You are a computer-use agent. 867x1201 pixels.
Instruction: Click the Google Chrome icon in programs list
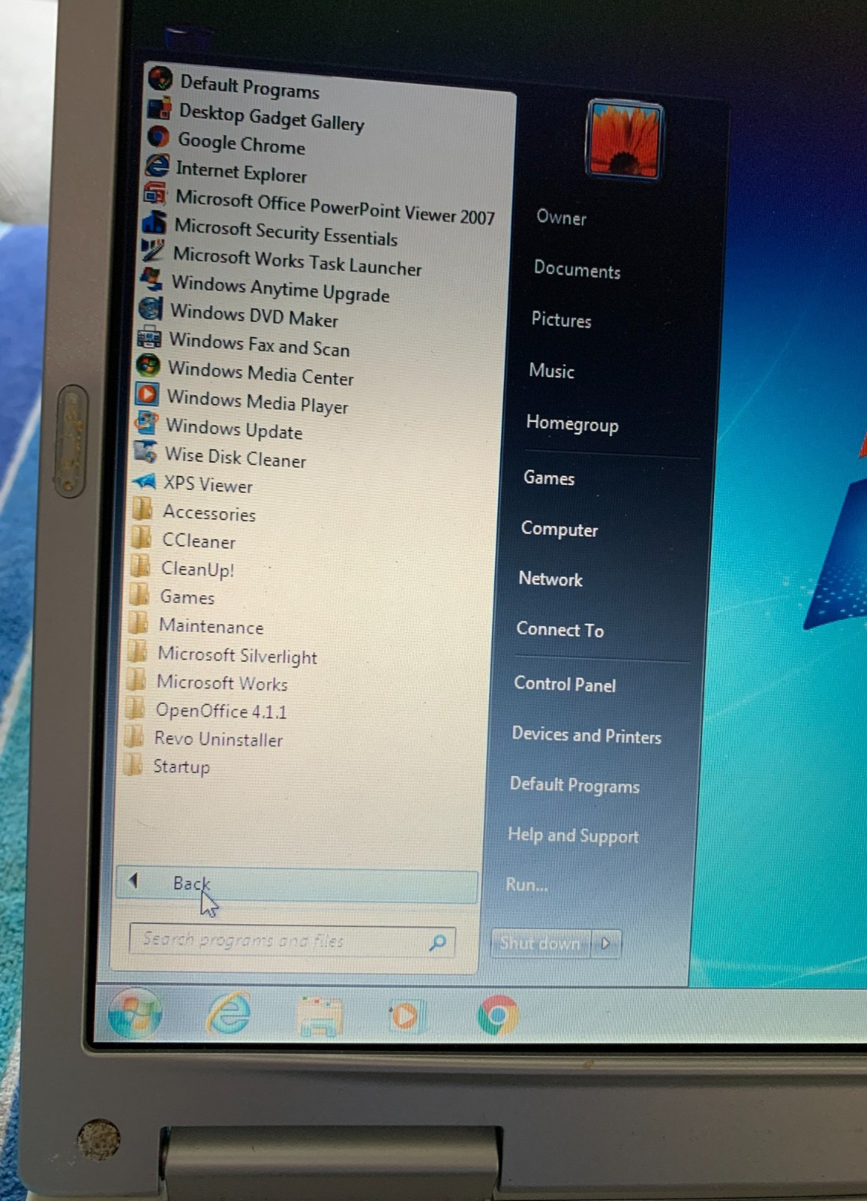tap(158, 137)
